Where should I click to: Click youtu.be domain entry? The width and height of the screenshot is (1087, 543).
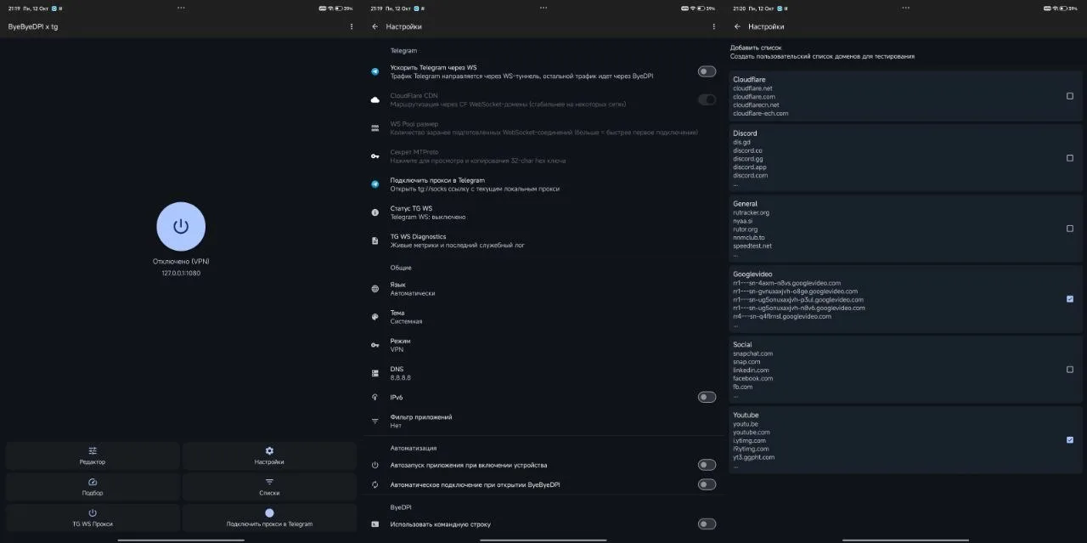[746, 424]
